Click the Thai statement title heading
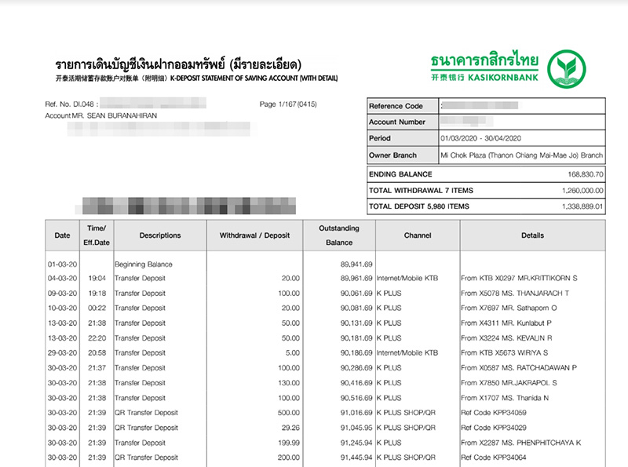Image resolution: width=628 pixels, height=467 pixels. [178, 64]
